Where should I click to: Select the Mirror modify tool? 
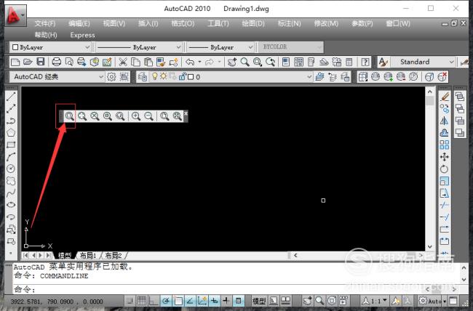coord(445,121)
